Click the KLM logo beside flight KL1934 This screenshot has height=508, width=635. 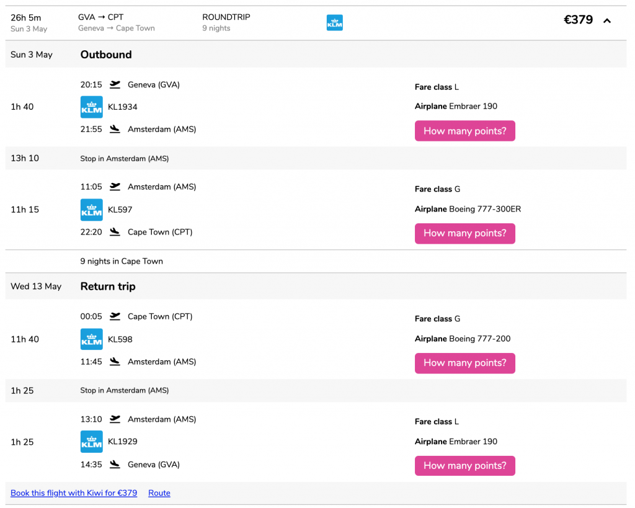pos(92,107)
